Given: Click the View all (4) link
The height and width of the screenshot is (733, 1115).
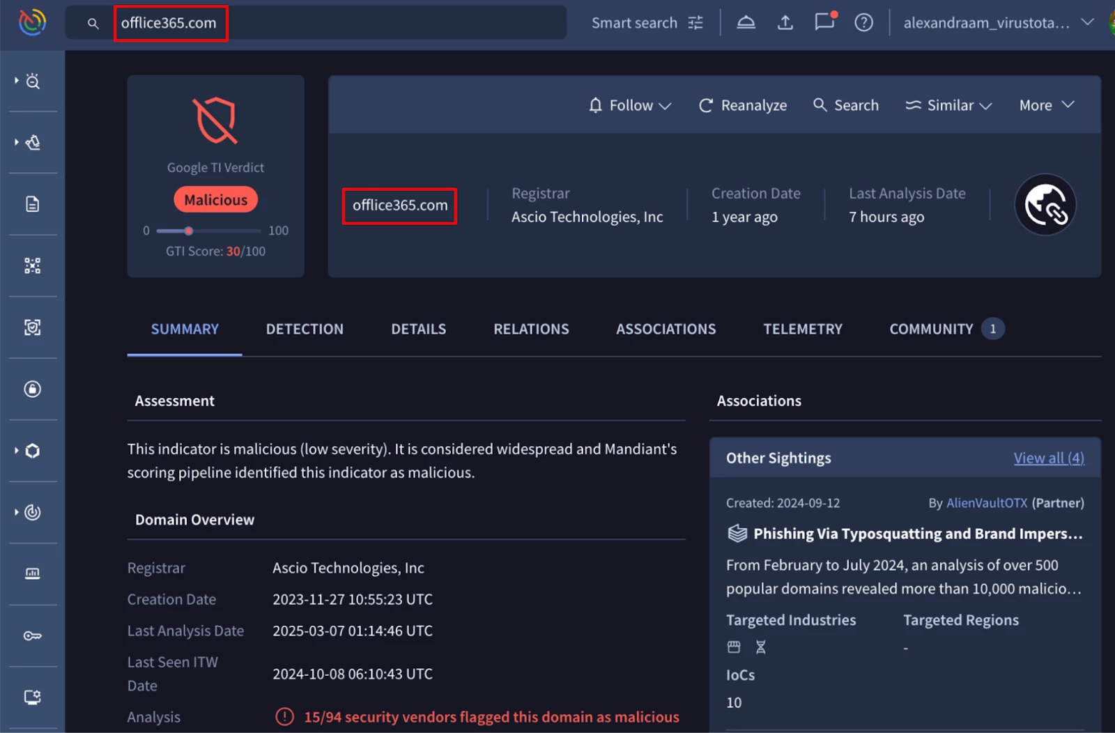Looking at the screenshot, I should (1049, 458).
